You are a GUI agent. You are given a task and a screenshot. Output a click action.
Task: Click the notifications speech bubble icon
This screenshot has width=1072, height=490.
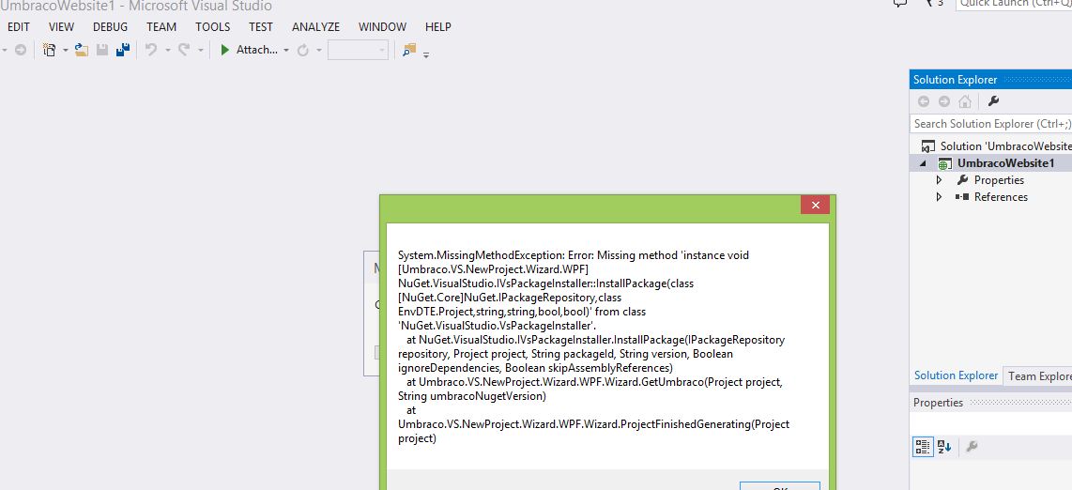point(899,4)
